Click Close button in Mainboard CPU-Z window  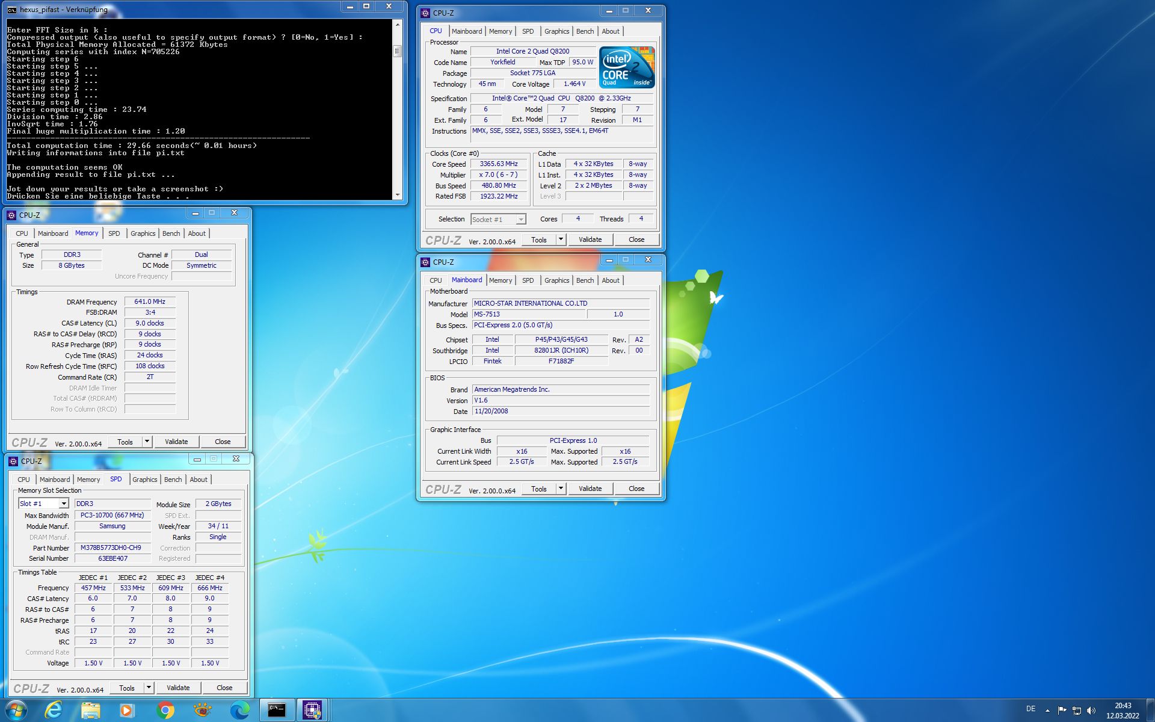click(636, 489)
